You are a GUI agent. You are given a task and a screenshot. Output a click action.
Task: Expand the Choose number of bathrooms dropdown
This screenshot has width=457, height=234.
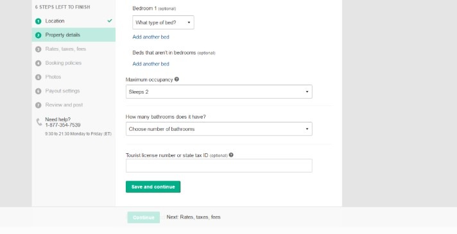(x=219, y=129)
